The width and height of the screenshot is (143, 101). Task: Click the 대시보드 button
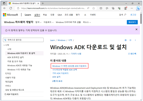tap(132, 22)
